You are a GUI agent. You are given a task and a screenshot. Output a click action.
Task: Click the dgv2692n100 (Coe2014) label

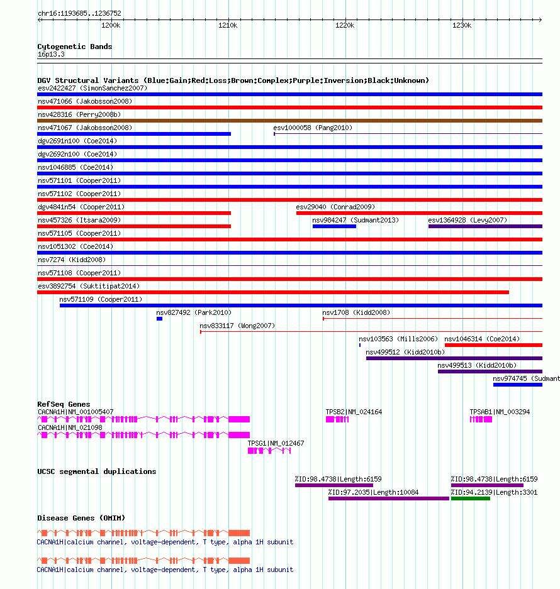click(x=77, y=154)
